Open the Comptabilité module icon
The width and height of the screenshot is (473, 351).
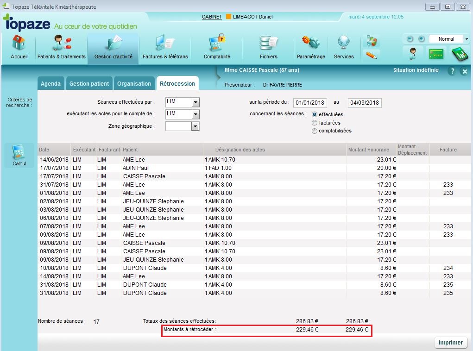click(x=217, y=47)
